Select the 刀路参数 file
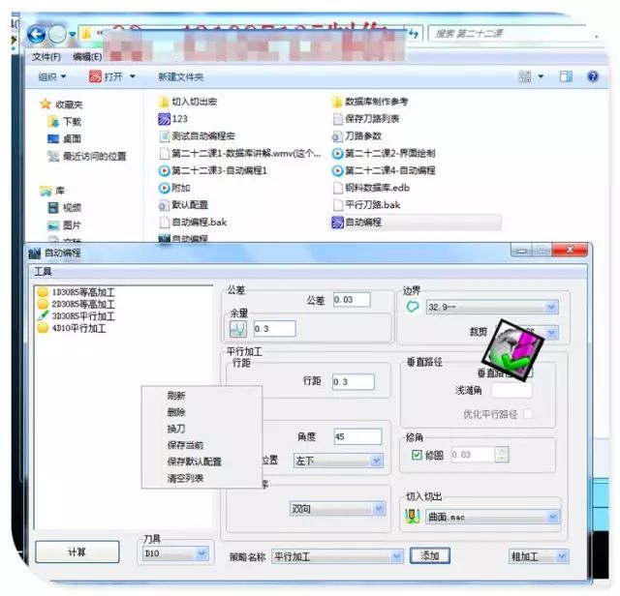Image resolution: width=620 pixels, height=596 pixels. (357, 136)
